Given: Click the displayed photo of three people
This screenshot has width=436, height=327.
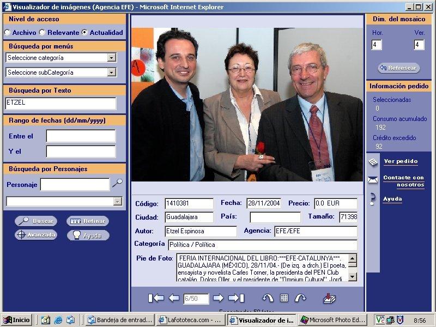Looking at the screenshot, I should [247, 104].
